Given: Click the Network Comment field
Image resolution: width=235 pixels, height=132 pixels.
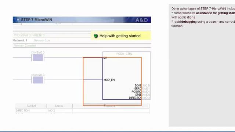Looking at the screenshot, I should tap(82, 45).
